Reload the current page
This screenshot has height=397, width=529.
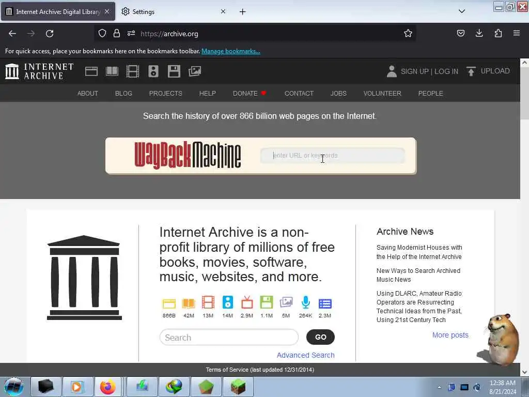[50, 34]
